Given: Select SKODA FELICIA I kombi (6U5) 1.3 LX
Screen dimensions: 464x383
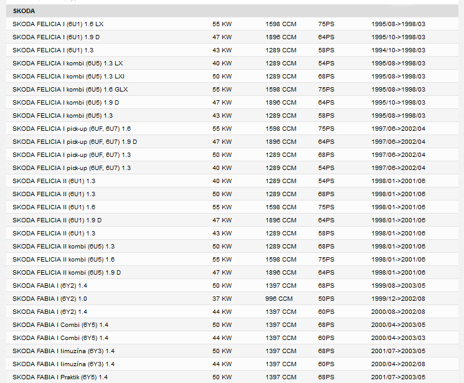Looking at the screenshot, I should point(67,64).
